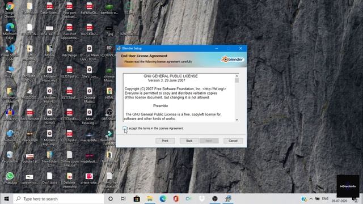Select the d-text-whit image file

(90, 178)
